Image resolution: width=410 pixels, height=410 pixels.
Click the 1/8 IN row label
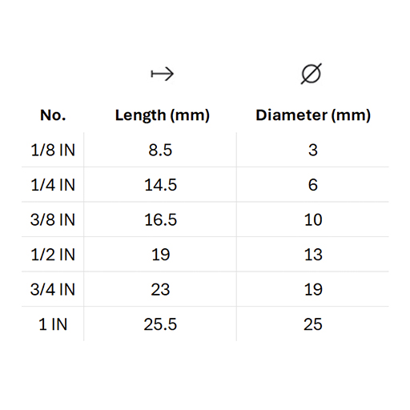[x=53, y=150]
